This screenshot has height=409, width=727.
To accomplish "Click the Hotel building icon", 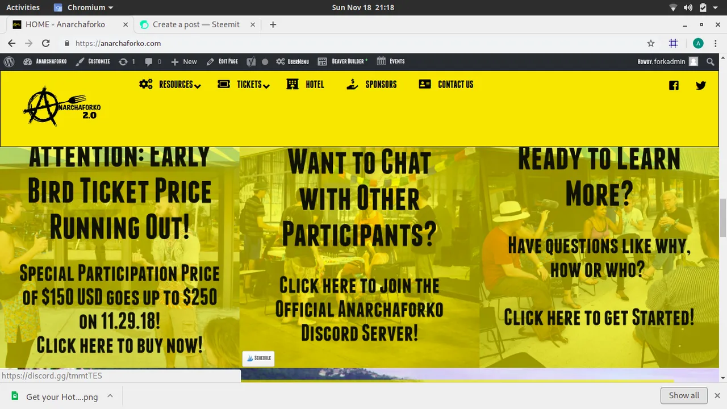I will click(293, 84).
